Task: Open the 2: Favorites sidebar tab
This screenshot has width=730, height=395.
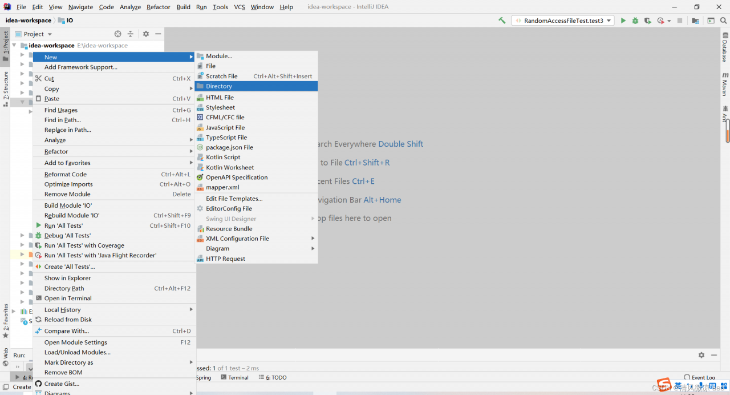Action: 6,321
